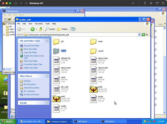Select the pak0 Quake Pak icon
The height and width of the screenshot is (124, 167).
(94, 89)
